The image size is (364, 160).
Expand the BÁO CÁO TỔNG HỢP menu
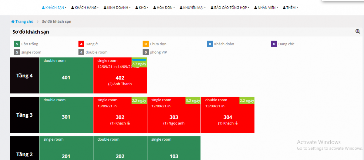pyautogui.click(x=230, y=8)
